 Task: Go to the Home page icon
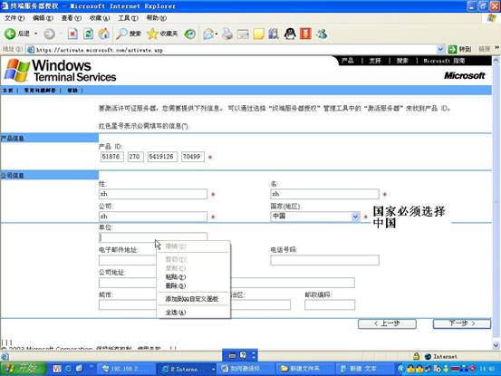point(104,34)
